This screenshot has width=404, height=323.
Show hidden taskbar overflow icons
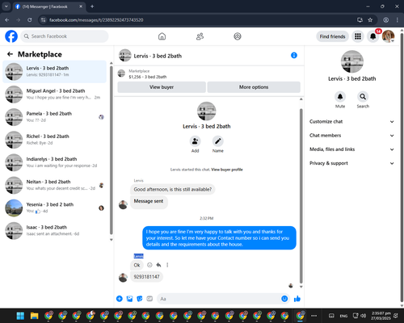314,316
